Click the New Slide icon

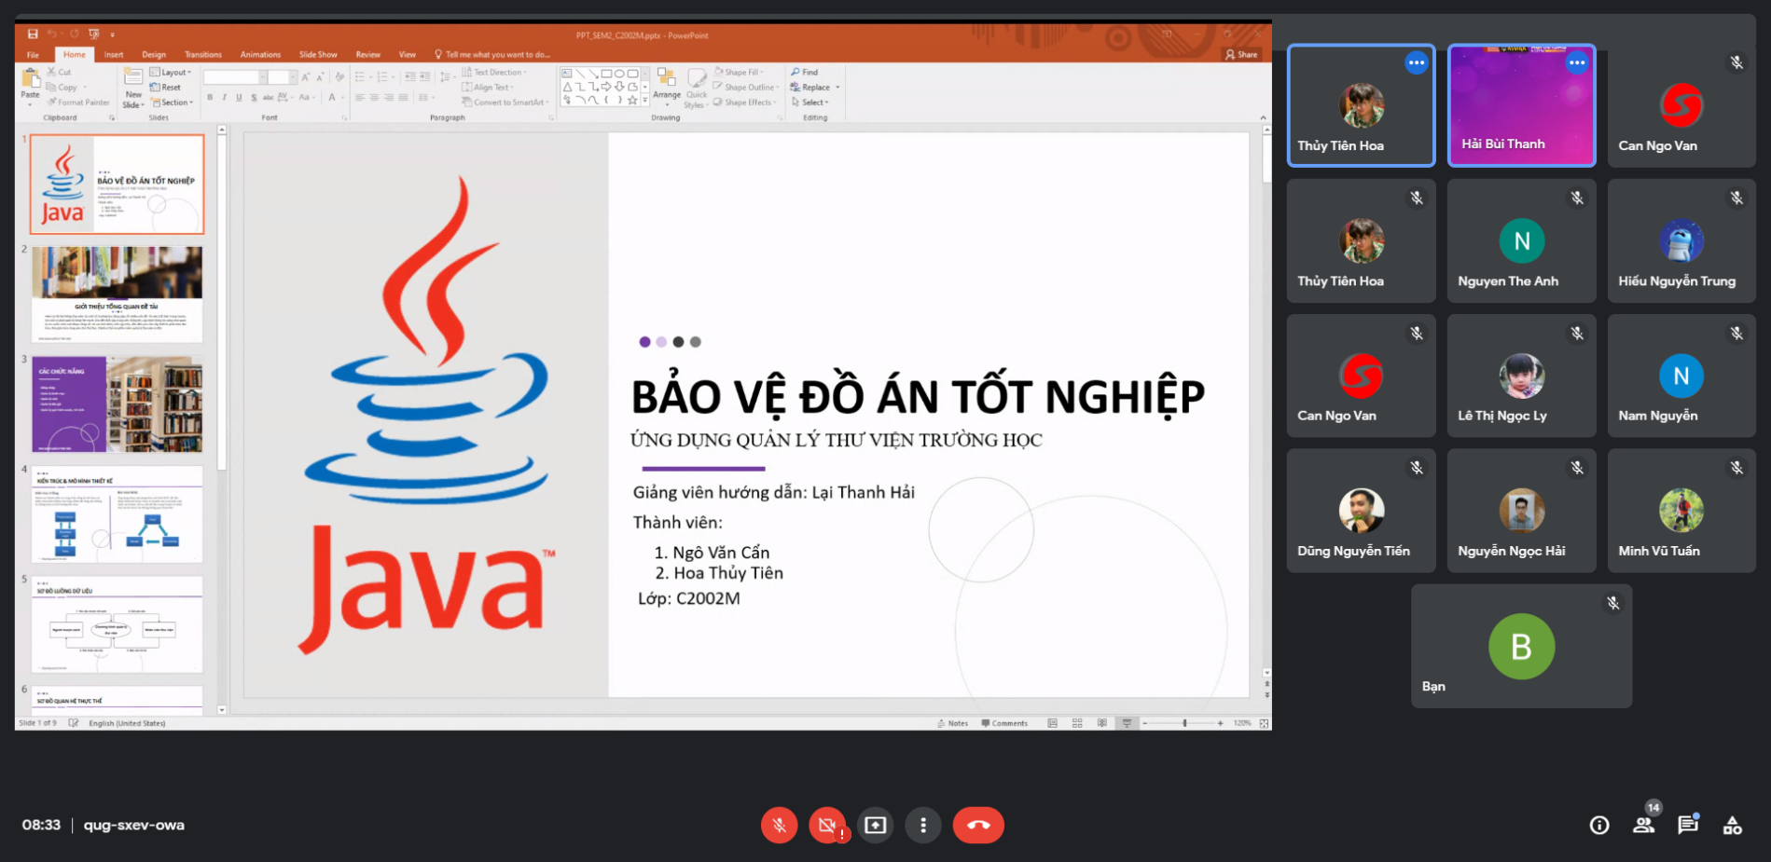point(133,77)
